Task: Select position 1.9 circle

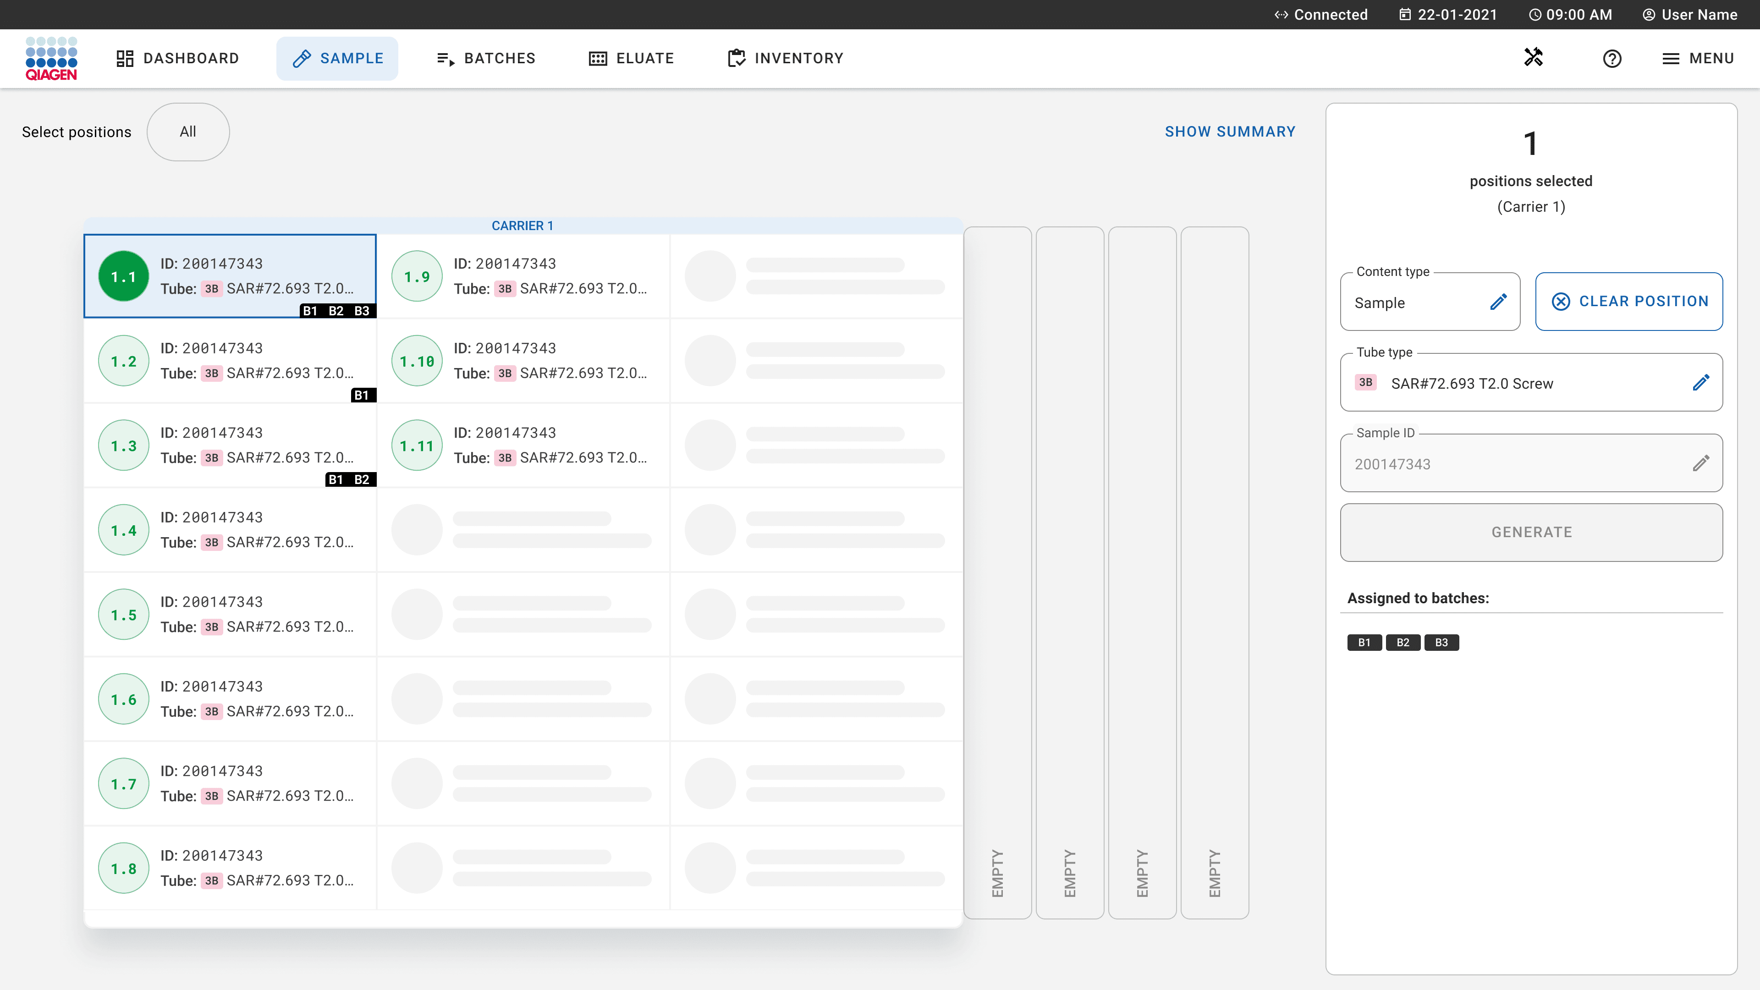Action: pyautogui.click(x=417, y=277)
